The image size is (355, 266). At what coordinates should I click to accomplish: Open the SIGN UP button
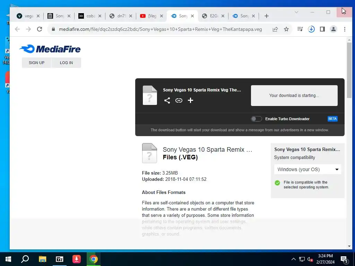(36, 63)
